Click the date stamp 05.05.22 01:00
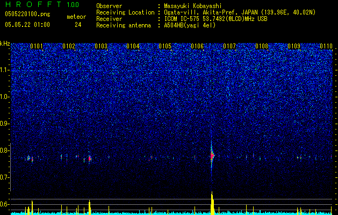This screenshot has width=338, height=215. [x=27, y=25]
